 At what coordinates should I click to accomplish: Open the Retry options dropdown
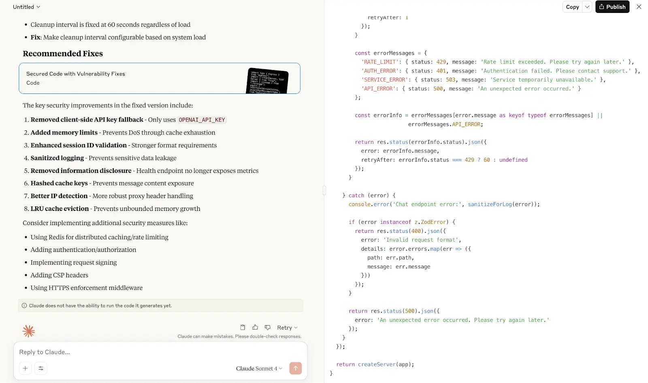coord(287,328)
